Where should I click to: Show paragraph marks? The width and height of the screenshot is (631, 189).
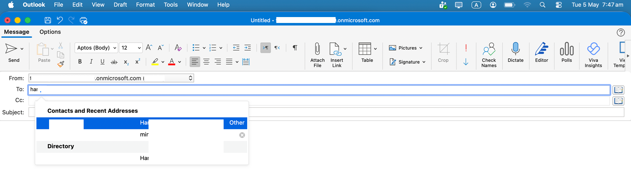tap(295, 48)
